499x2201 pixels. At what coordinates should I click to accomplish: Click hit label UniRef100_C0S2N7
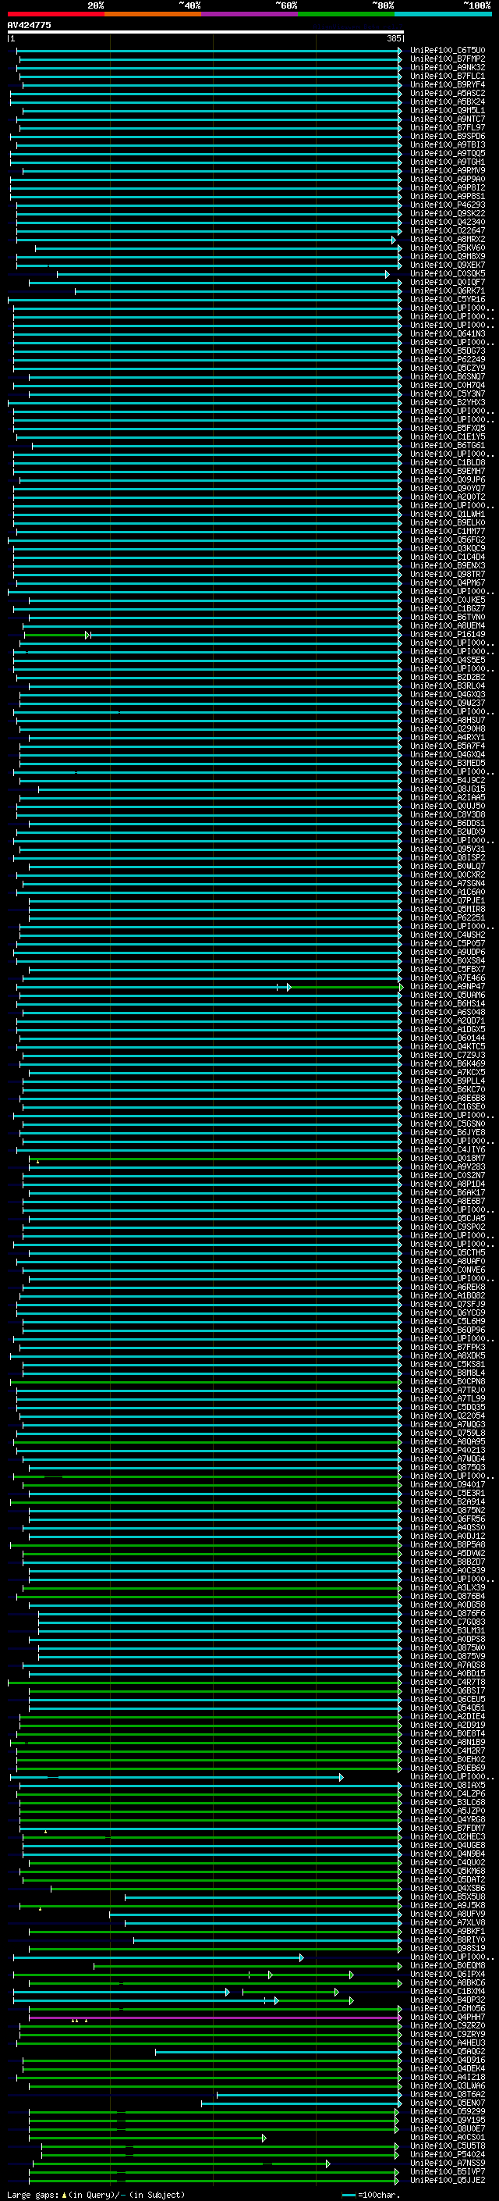pos(448,1176)
